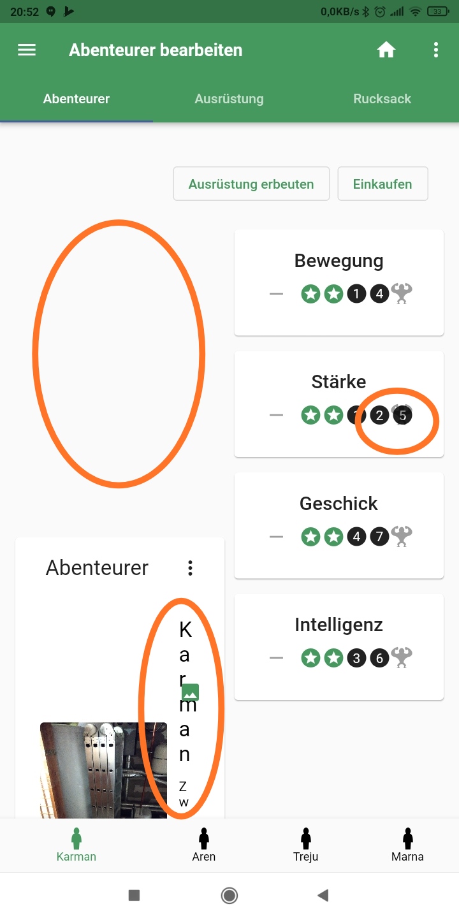
Task: Open the hamburger navigation menu
Action: (x=27, y=50)
